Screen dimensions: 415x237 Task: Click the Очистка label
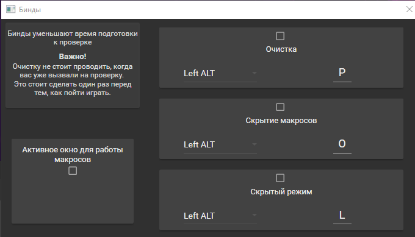(281, 49)
